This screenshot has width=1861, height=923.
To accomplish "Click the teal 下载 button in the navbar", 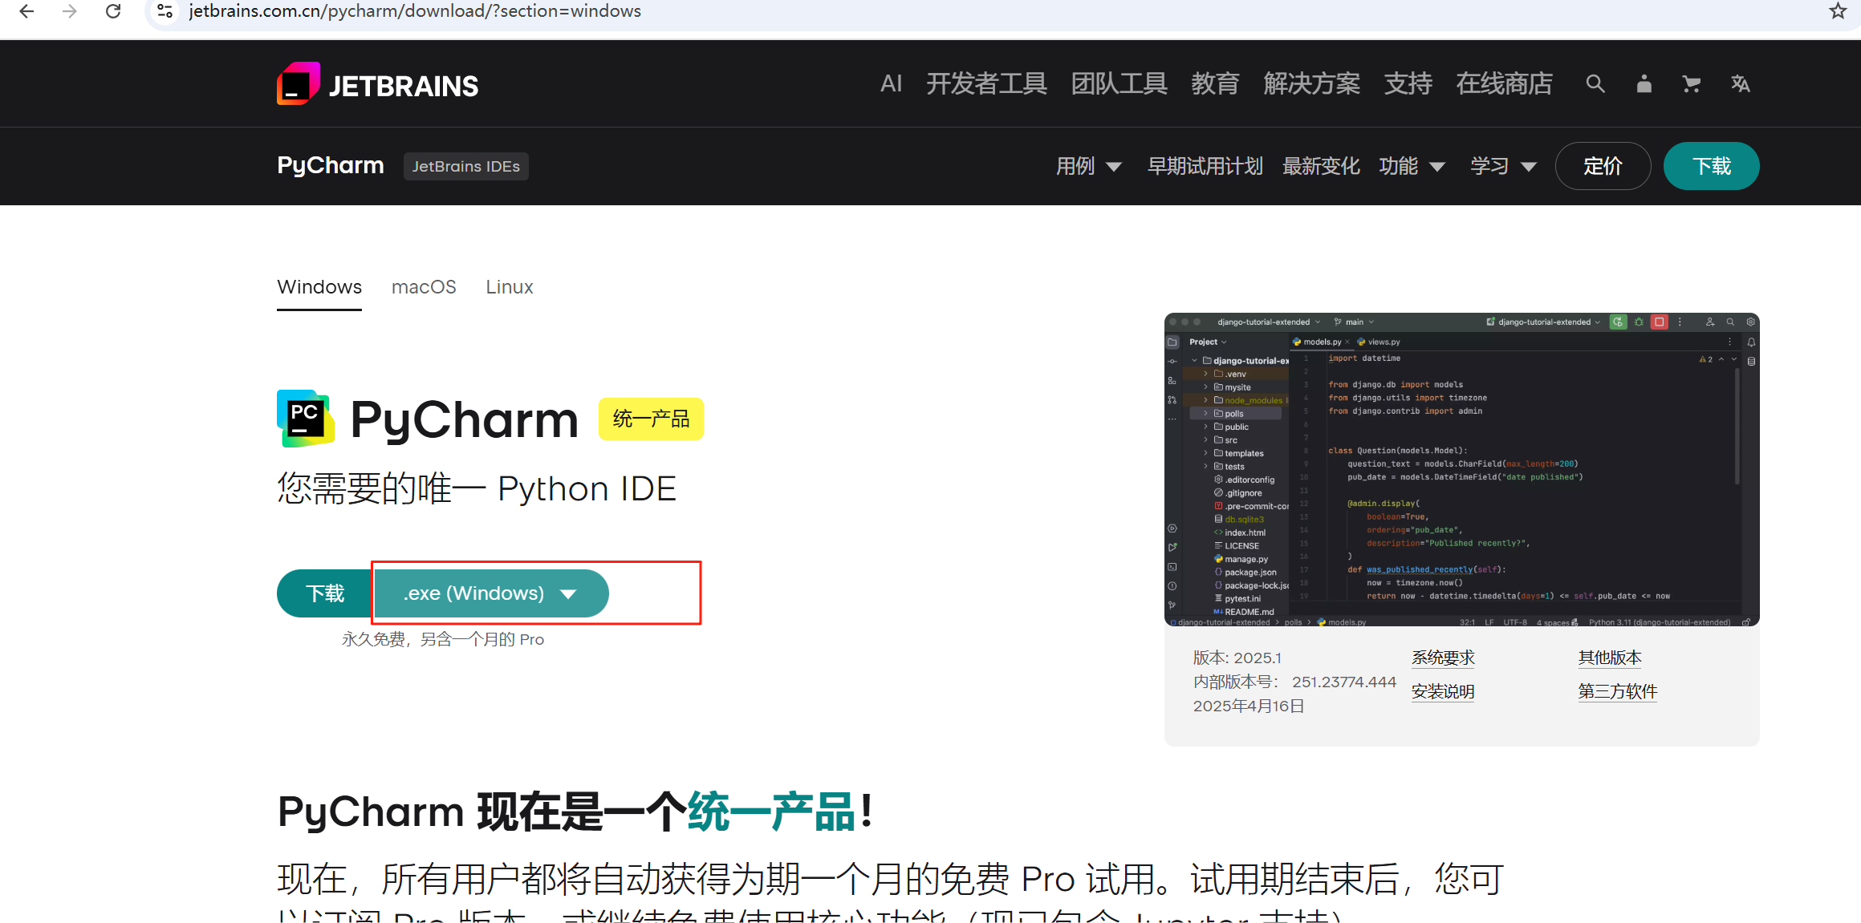I will (1711, 166).
